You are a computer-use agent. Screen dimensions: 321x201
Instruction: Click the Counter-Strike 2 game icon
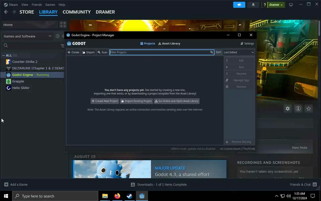9,62
